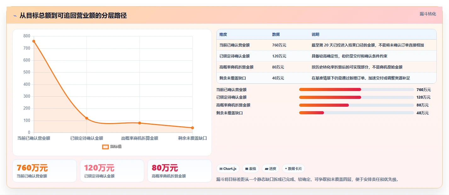Image resolution: width=449 pixels, height=195 pixels.
Task: Click table cell 剩余未覆盖缺口
Action: 233,78
